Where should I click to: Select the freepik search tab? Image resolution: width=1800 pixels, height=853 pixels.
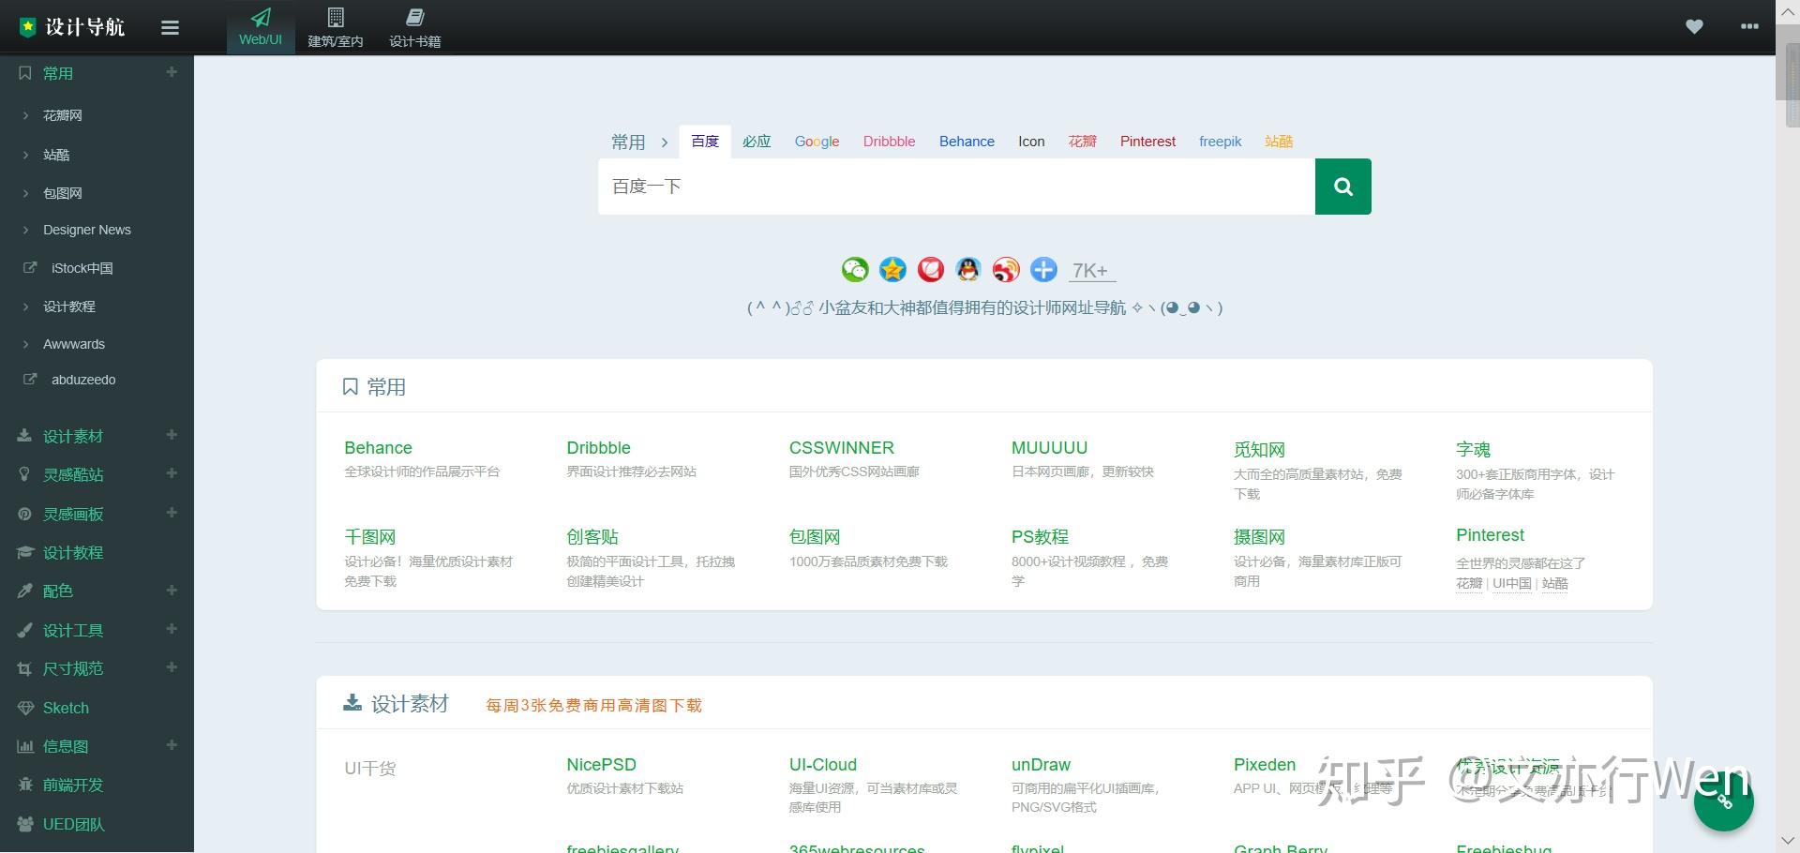click(x=1220, y=142)
